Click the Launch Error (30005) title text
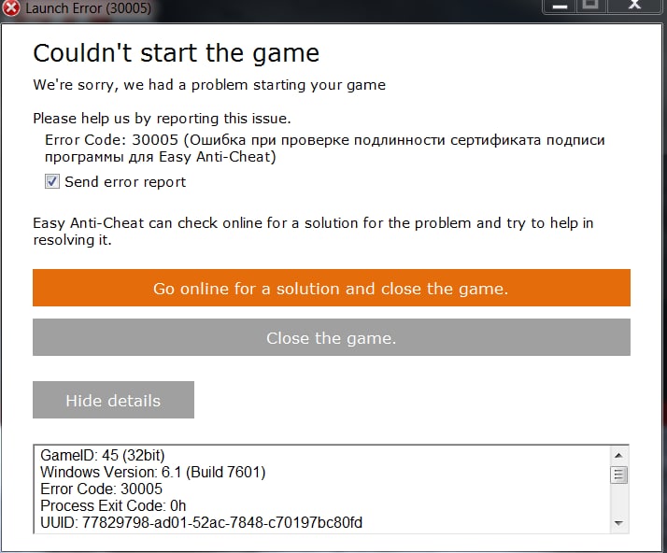This screenshot has width=667, height=553. point(88,8)
